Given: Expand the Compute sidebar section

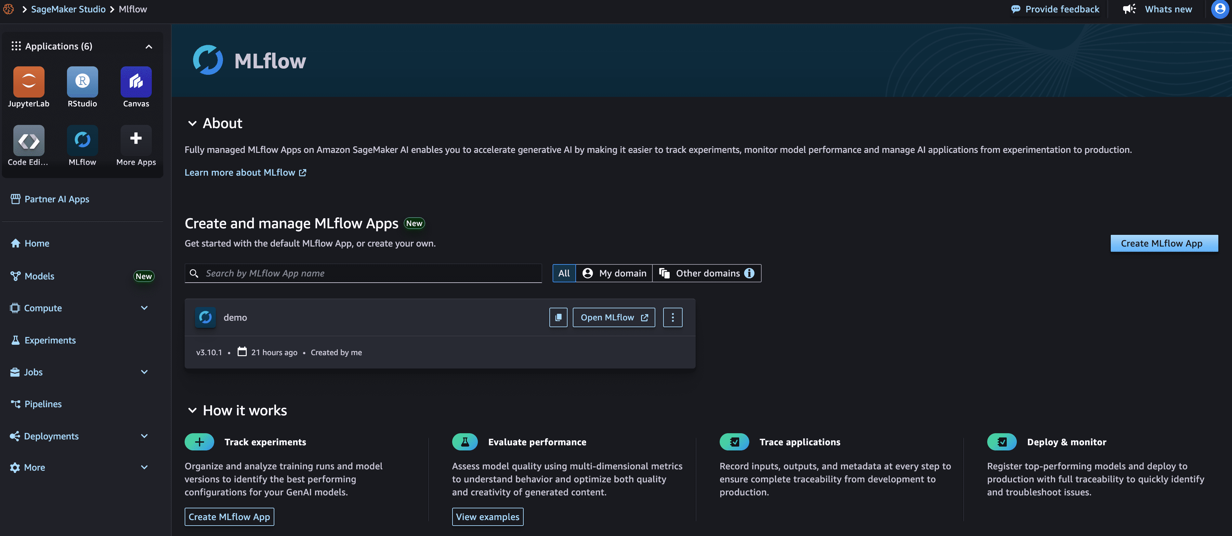Looking at the screenshot, I should pos(144,308).
